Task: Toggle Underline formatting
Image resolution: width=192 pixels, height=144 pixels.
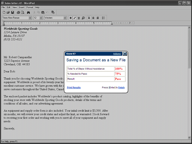Action: (79, 18)
